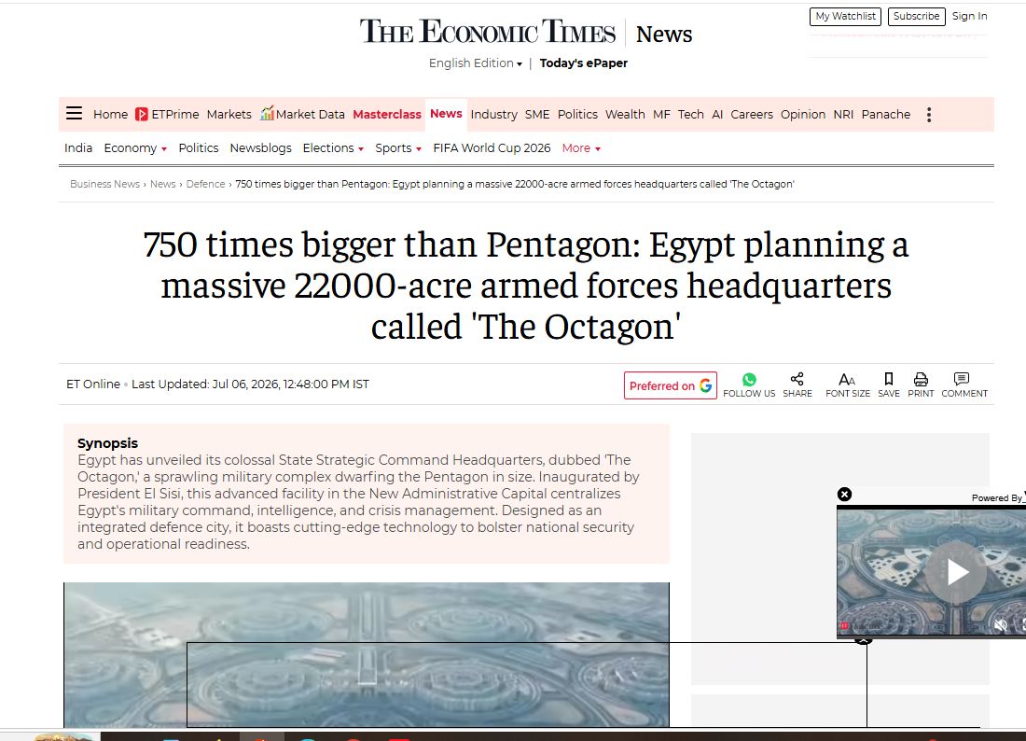Go to the Home section
This screenshot has width=1026, height=741.
coord(111,115)
